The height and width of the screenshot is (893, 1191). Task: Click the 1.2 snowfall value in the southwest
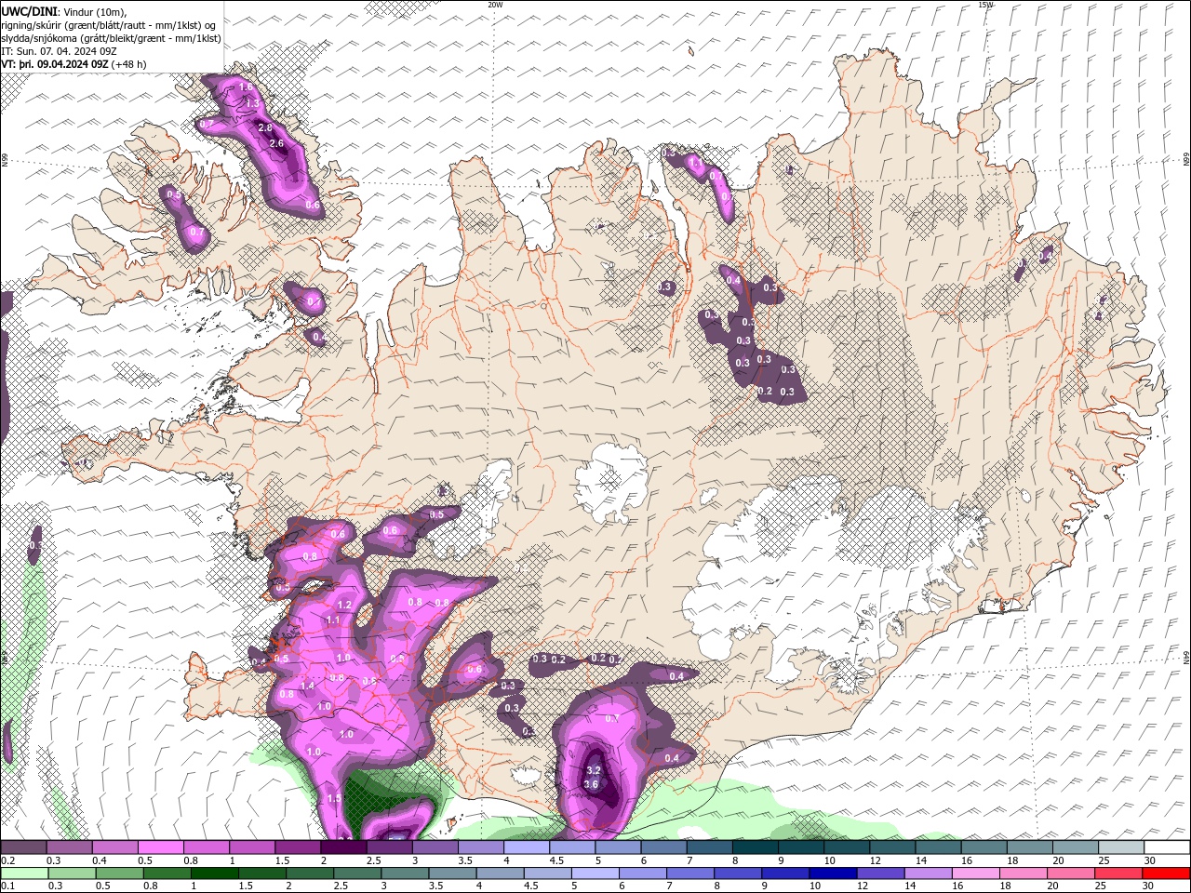point(344,605)
